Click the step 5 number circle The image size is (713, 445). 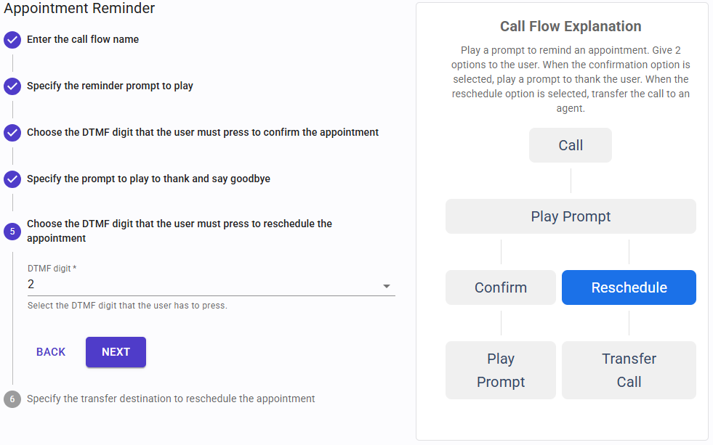click(12, 232)
